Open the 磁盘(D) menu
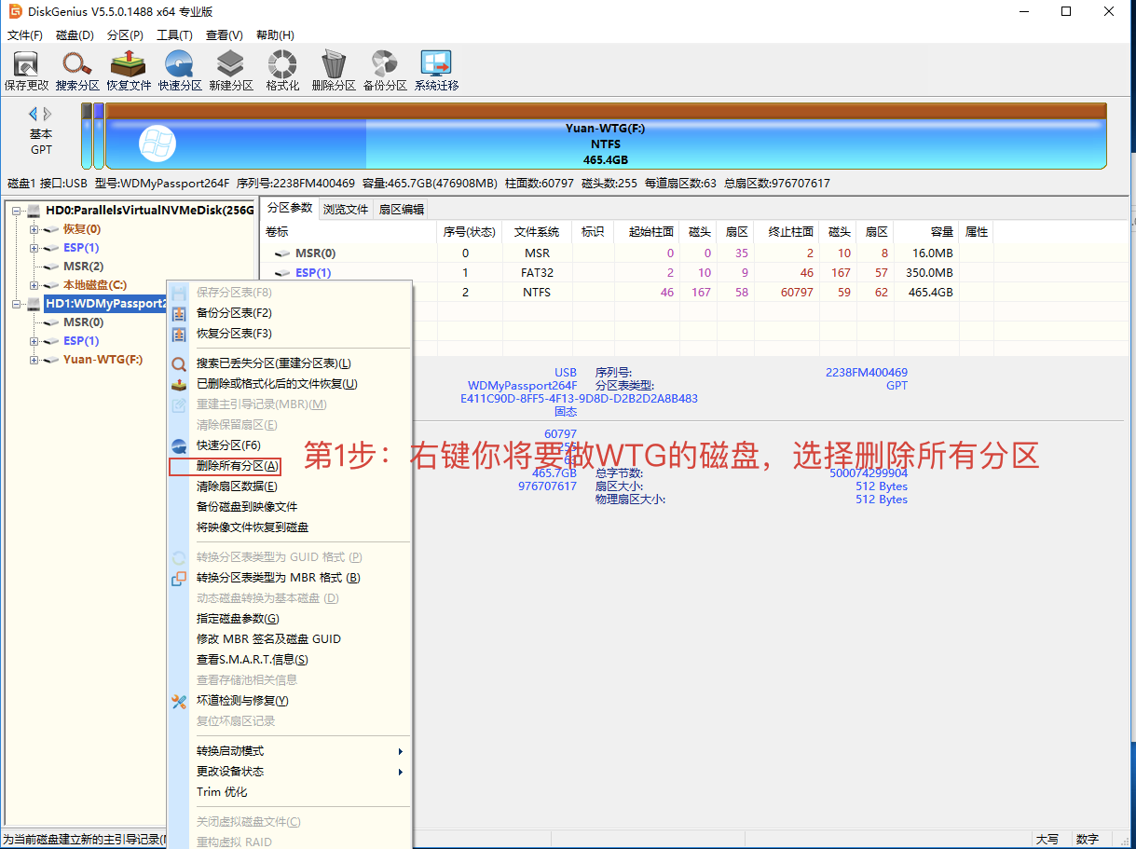 [75, 34]
